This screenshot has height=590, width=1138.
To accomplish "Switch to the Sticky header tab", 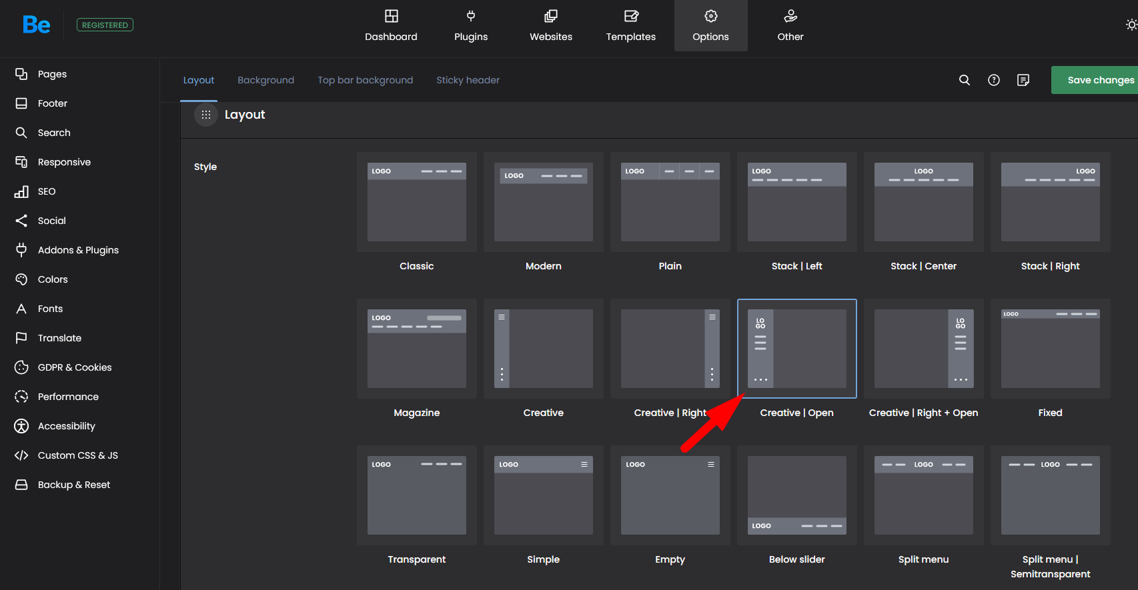I will (x=468, y=80).
